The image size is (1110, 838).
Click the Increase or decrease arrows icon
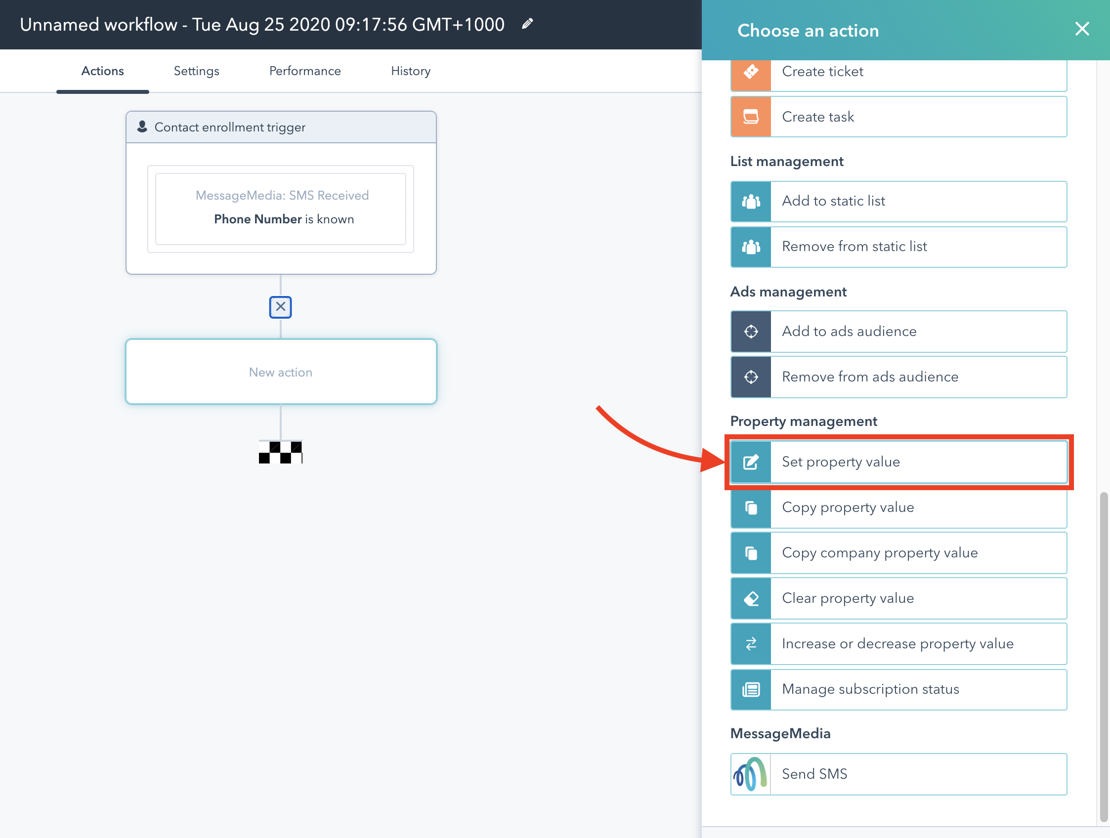(x=751, y=644)
